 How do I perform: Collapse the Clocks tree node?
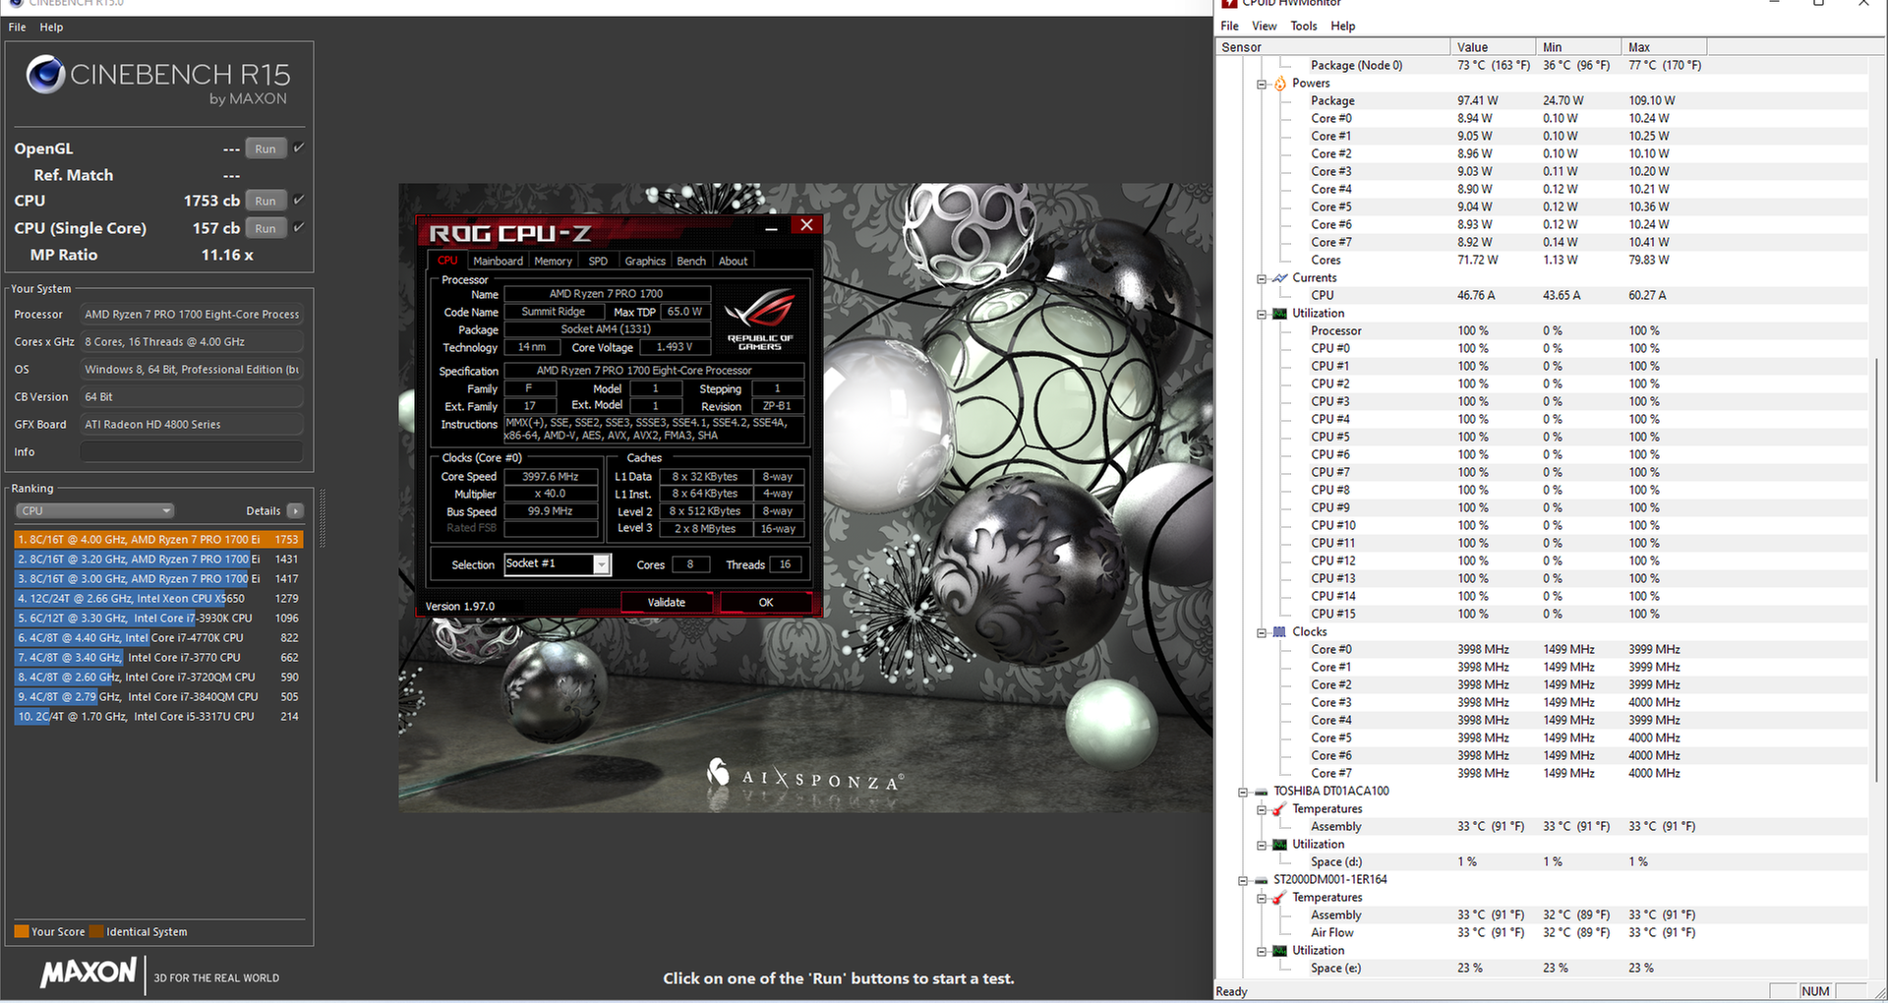(x=1262, y=633)
